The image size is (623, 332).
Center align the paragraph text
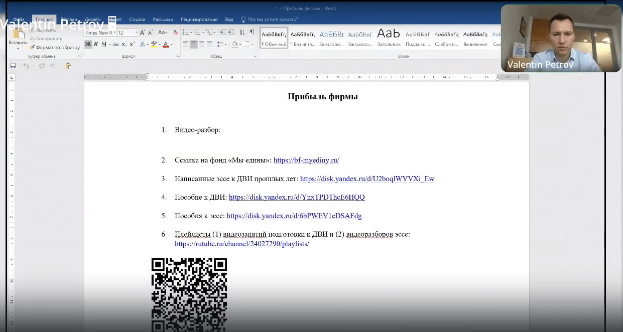194,44
